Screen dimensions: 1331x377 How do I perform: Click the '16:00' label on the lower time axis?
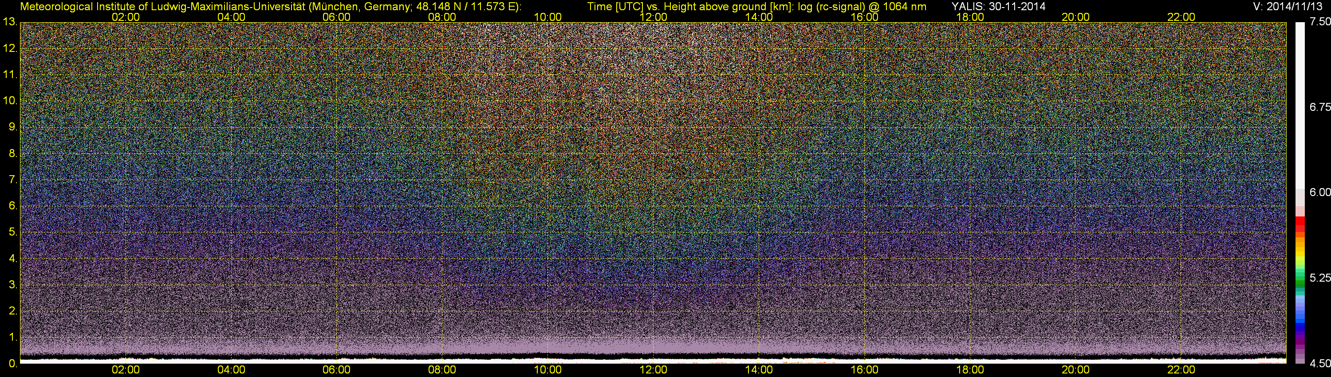[x=864, y=370]
